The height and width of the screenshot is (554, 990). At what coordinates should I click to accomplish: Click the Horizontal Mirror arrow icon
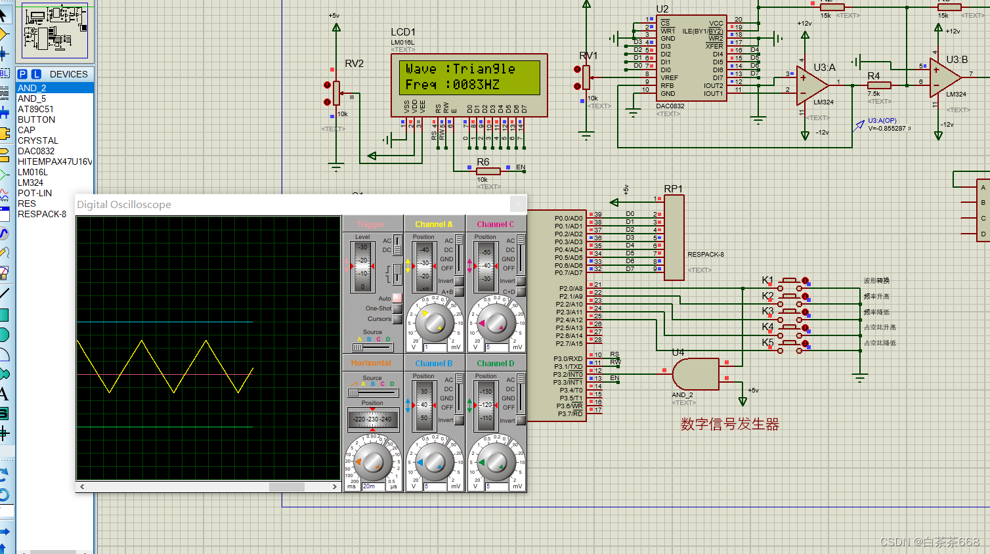(x=4, y=531)
